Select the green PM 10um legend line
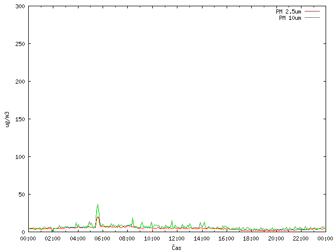 312,18
